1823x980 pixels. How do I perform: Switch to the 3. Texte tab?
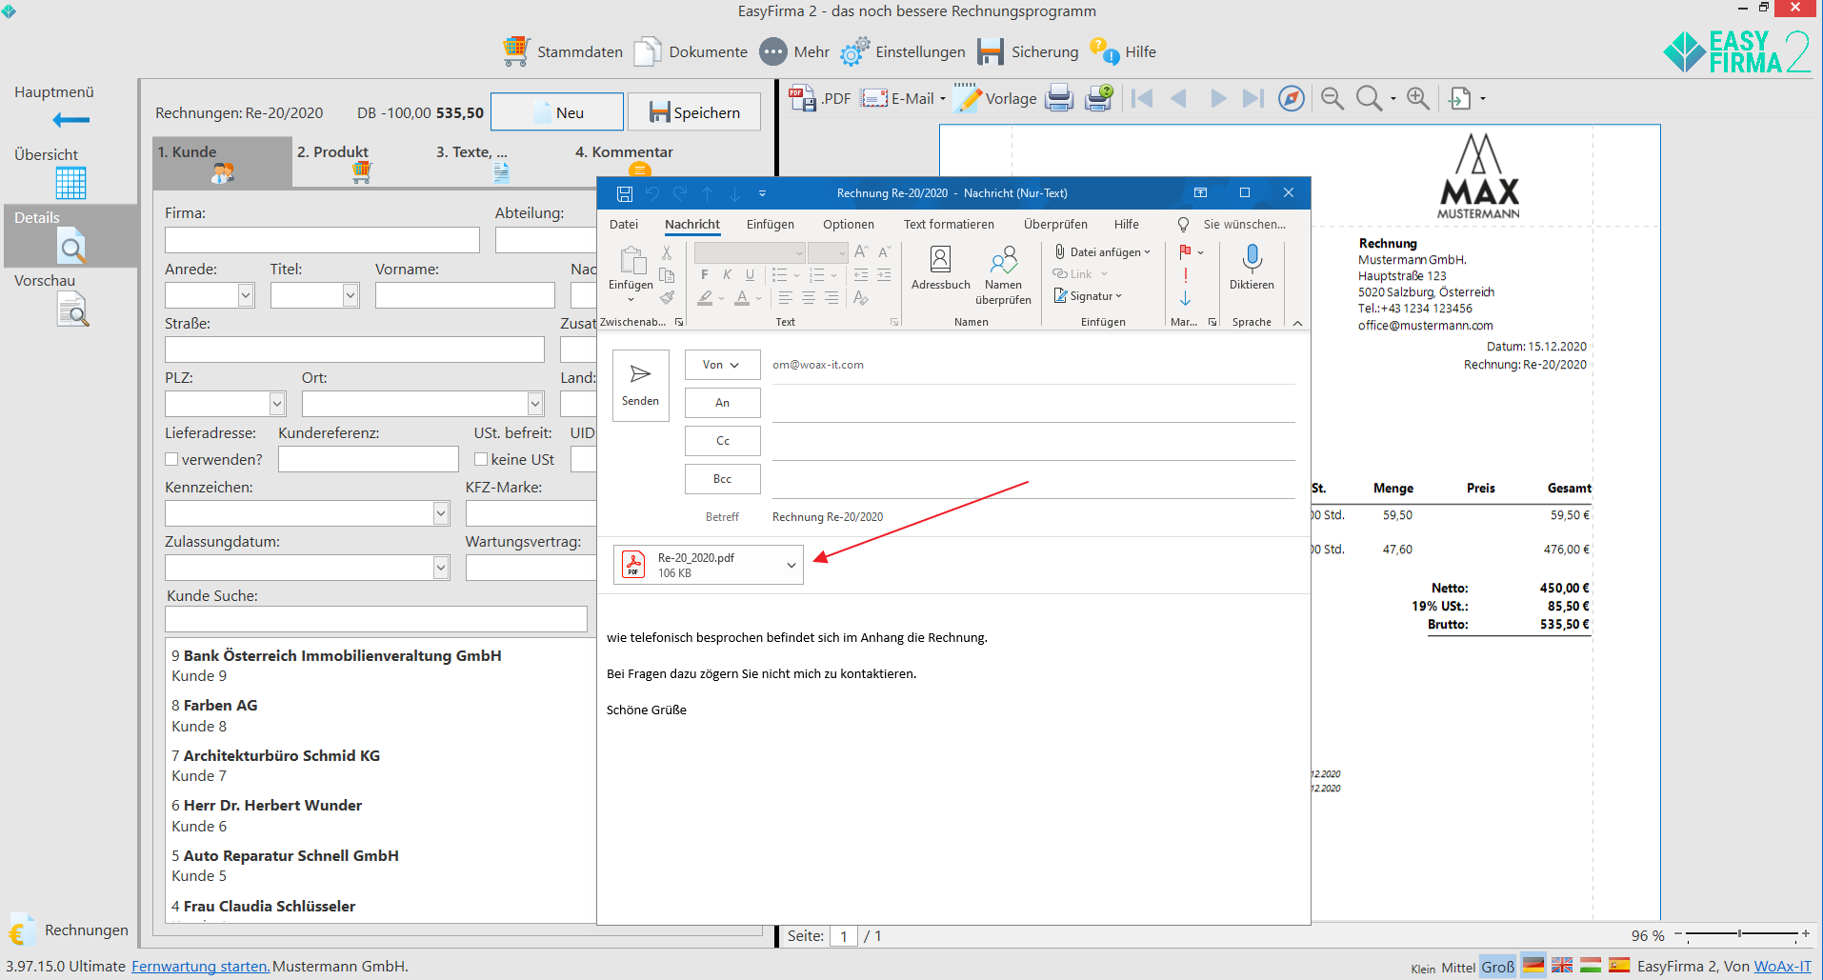pyautogui.click(x=500, y=162)
